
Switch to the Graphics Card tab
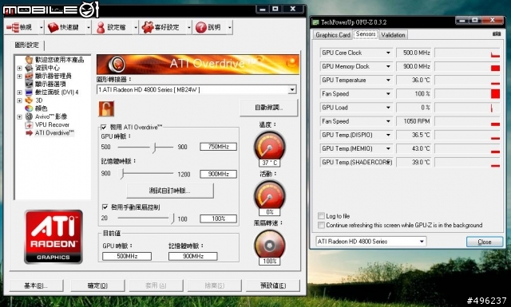click(x=333, y=35)
